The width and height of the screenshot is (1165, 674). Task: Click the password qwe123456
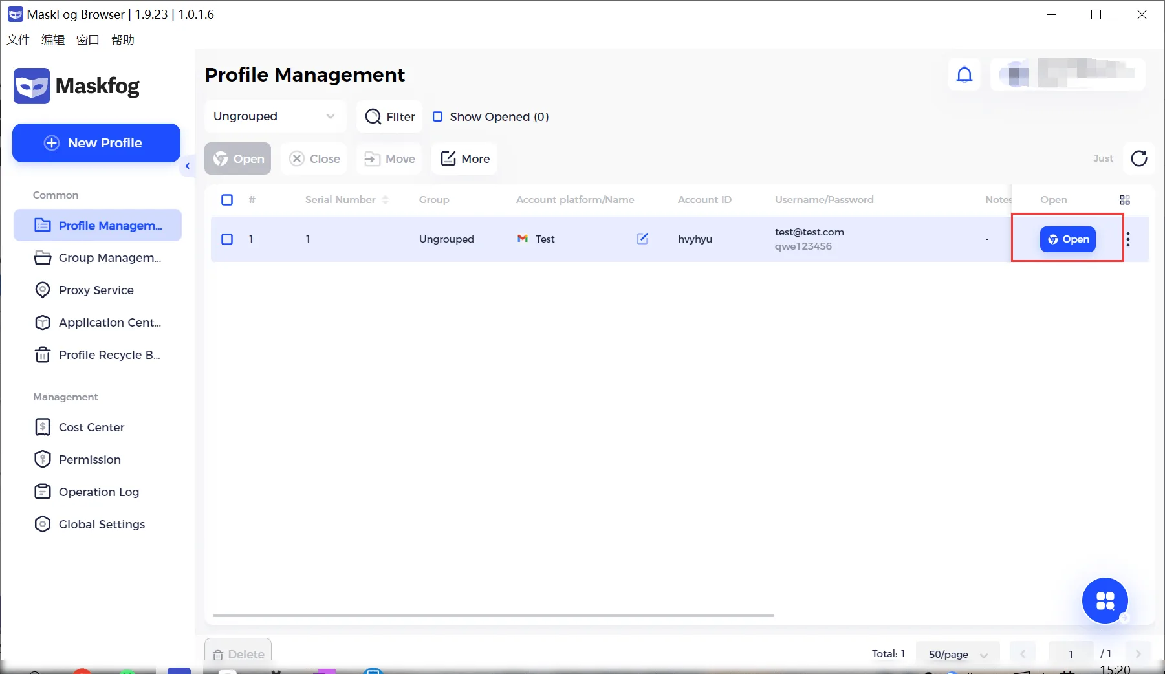[x=803, y=246]
